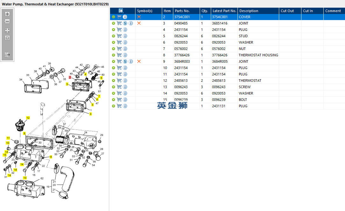Open the search icon in the table header
The height and width of the screenshot is (211, 345).
pyautogui.click(x=121, y=11)
